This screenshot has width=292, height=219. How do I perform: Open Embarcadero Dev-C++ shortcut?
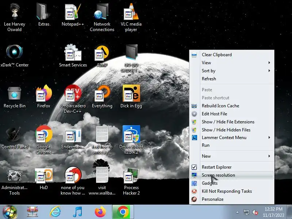point(73,99)
